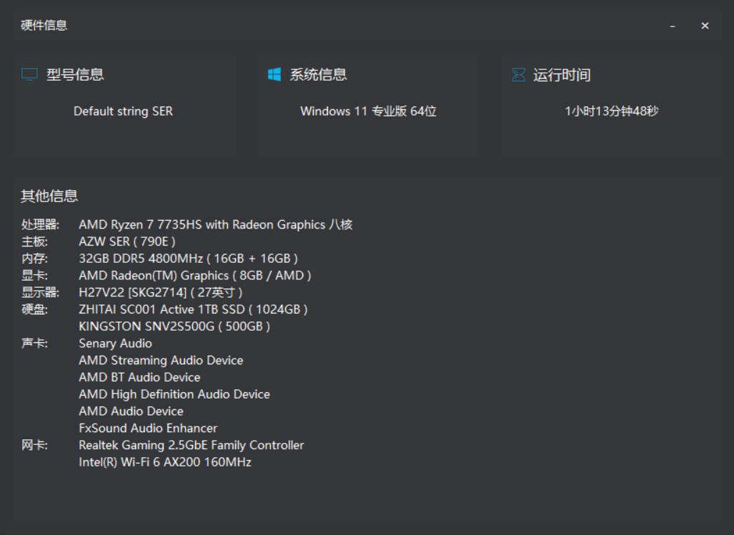
Task: Select the AMD BT Audio Device entry
Action: tap(139, 377)
